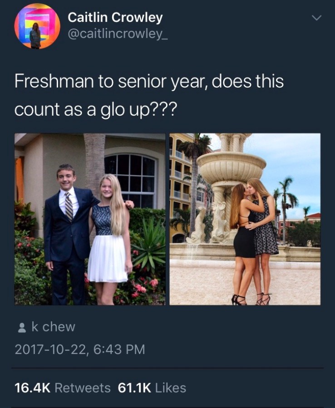The height and width of the screenshot is (408, 335).
Task: Expand the tweet options chevron
Action: pyautogui.click(x=317, y=18)
